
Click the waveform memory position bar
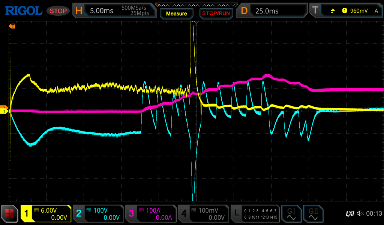(199, 4)
